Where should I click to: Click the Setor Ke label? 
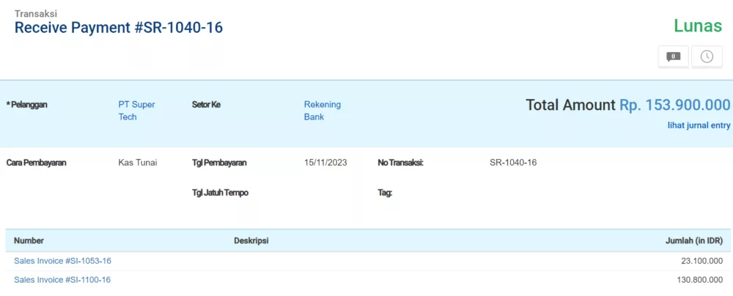[x=206, y=105]
